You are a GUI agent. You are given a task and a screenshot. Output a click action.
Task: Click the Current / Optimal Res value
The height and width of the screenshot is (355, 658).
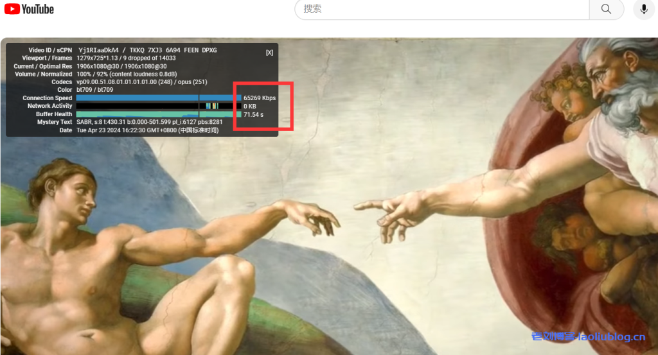pos(121,66)
